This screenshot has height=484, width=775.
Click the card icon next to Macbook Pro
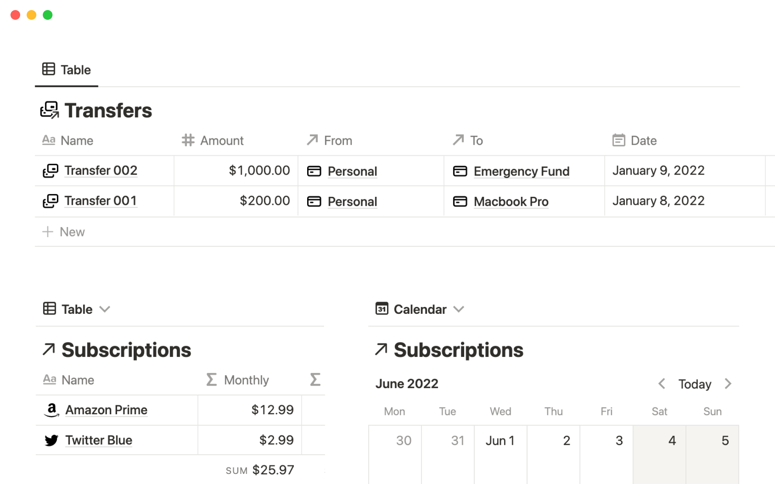tap(460, 201)
